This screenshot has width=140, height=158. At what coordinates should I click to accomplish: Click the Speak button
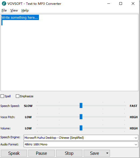(x=14, y=153)
